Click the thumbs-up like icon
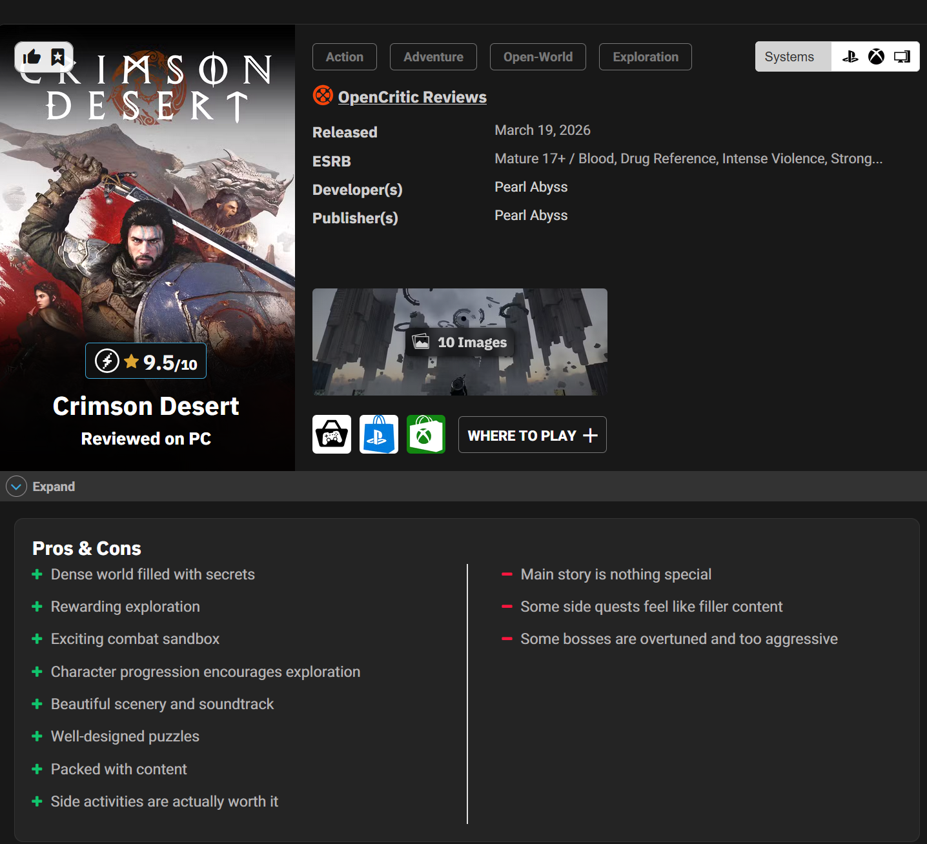Image resolution: width=927 pixels, height=844 pixels. tap(31, 57)
